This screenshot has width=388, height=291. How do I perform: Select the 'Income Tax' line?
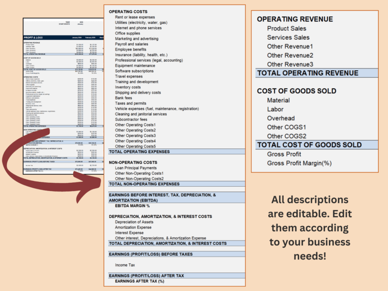tap(125, 265)
